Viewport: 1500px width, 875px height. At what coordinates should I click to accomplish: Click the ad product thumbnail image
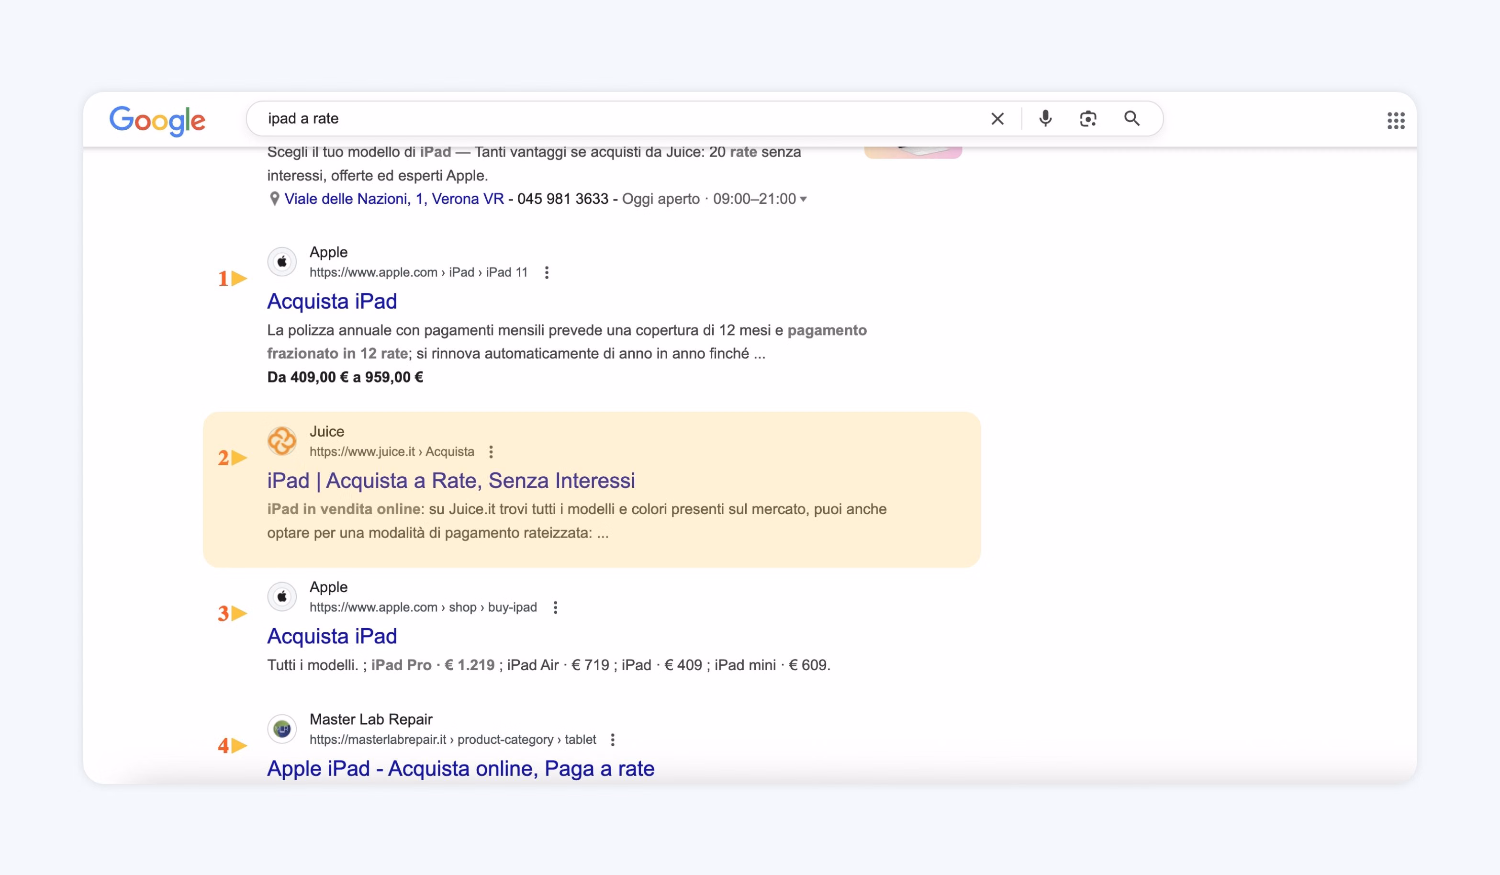tap(913, 152)
